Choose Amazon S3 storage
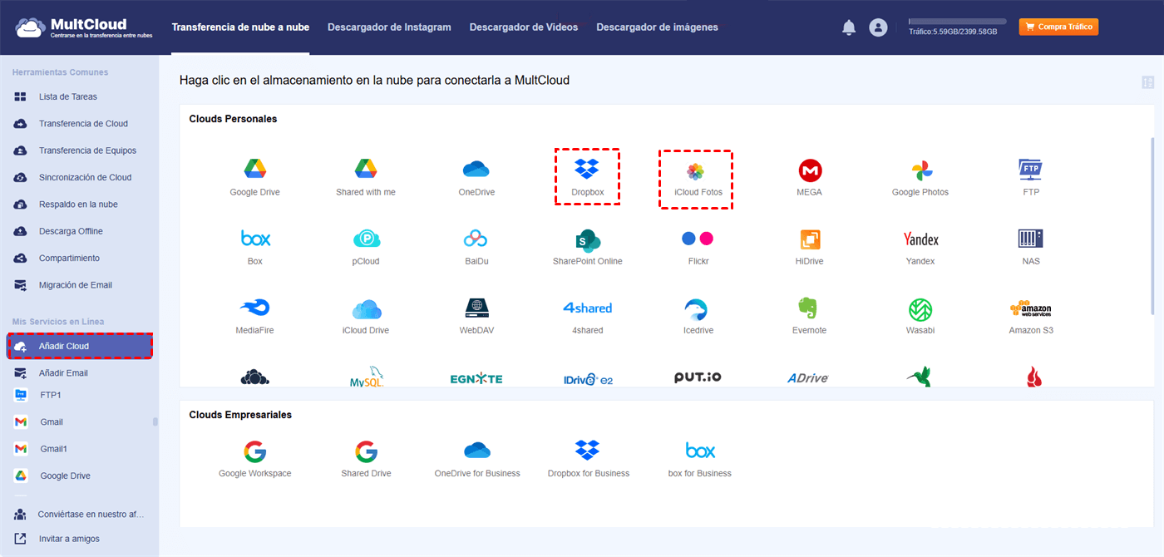This screenshot has width=1164, height=557. [1031, 308]
